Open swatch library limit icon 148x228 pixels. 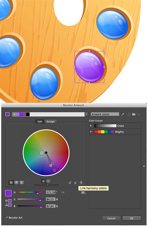[x=83, y=193]
